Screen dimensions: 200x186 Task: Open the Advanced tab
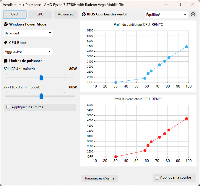[66, 14]
